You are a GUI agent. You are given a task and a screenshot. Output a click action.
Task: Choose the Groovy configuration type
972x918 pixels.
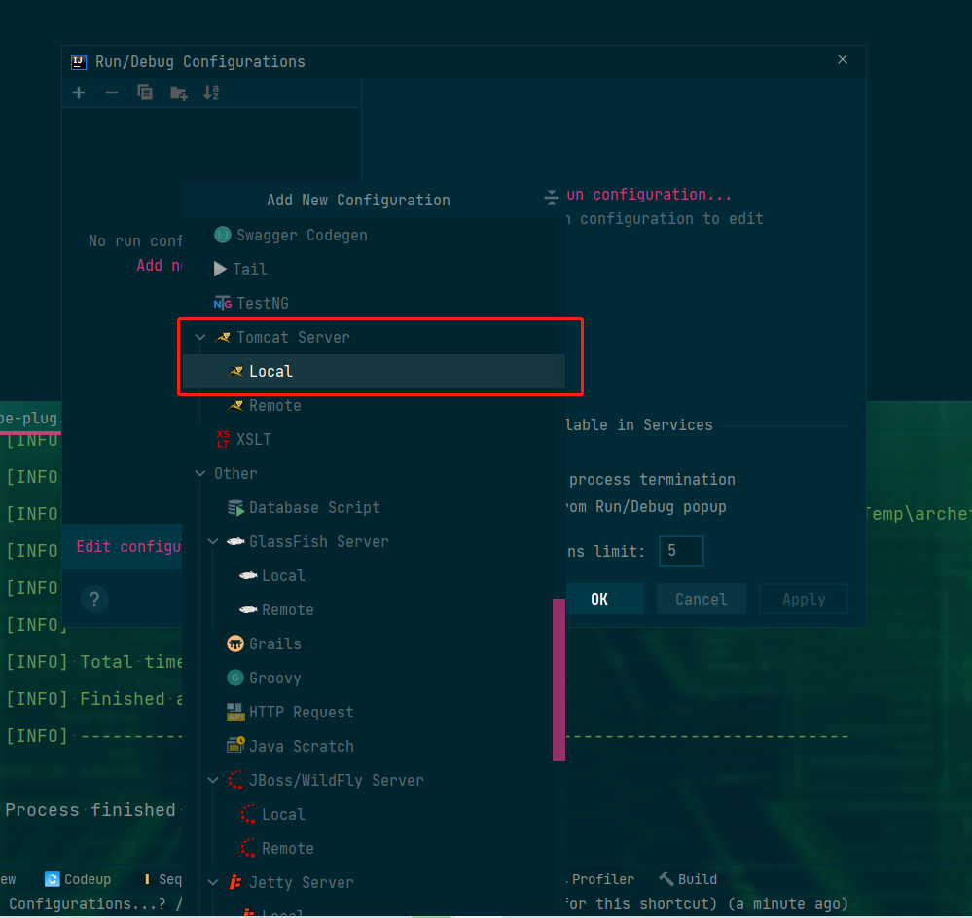(x=374, y=678)
